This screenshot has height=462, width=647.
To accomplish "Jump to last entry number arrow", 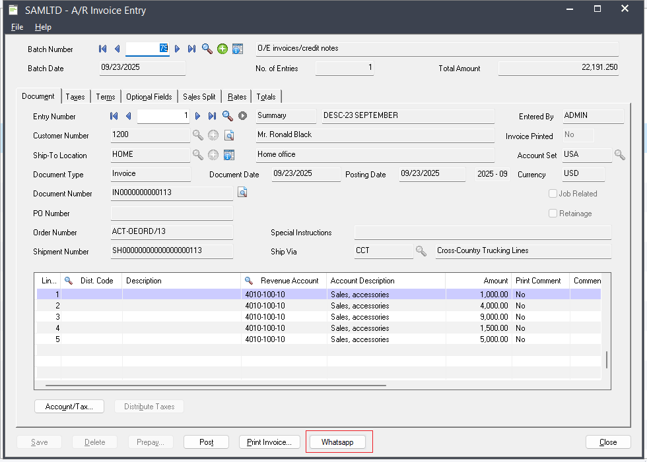I will point(212,116).
